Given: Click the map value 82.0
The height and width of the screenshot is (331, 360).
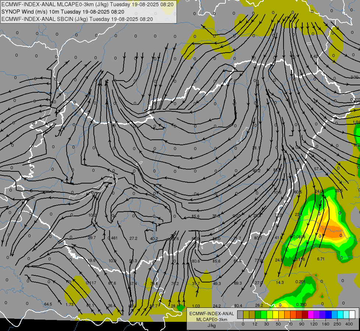Looking at the screenshot, I should [216, 239].
